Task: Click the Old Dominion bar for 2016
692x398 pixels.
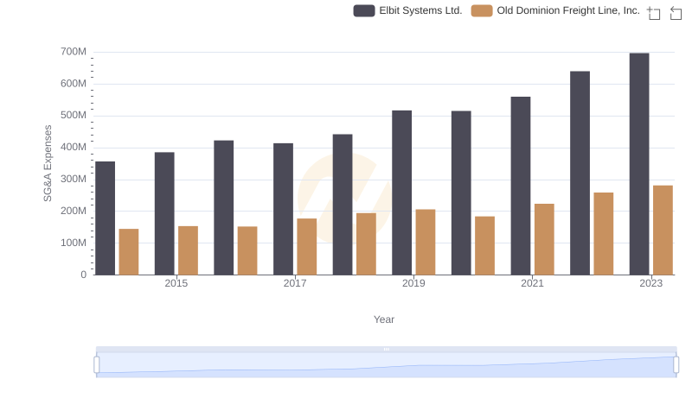Action: [x=247, y=251]
